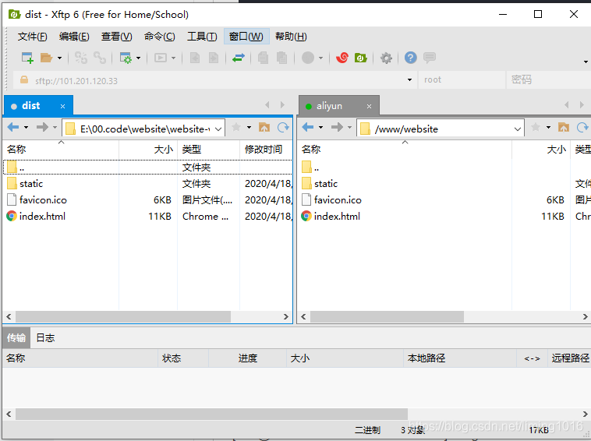Open 查看(V) menu
The width and height of the screenshot is (591, 441).
(x=117, y=37)
